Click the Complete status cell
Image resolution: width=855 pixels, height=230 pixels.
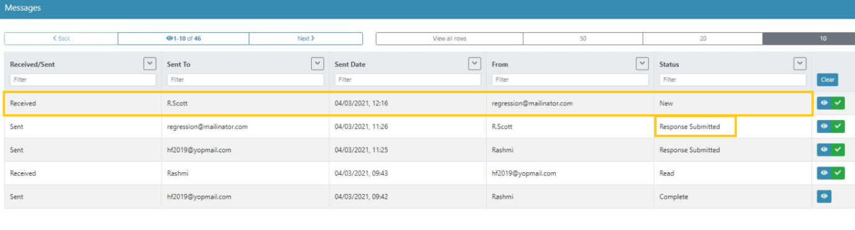(674, 196)
